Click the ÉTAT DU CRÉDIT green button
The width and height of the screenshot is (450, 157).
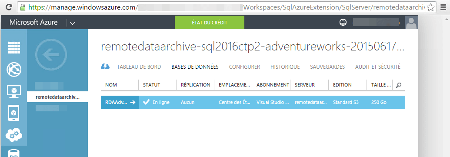210,22
